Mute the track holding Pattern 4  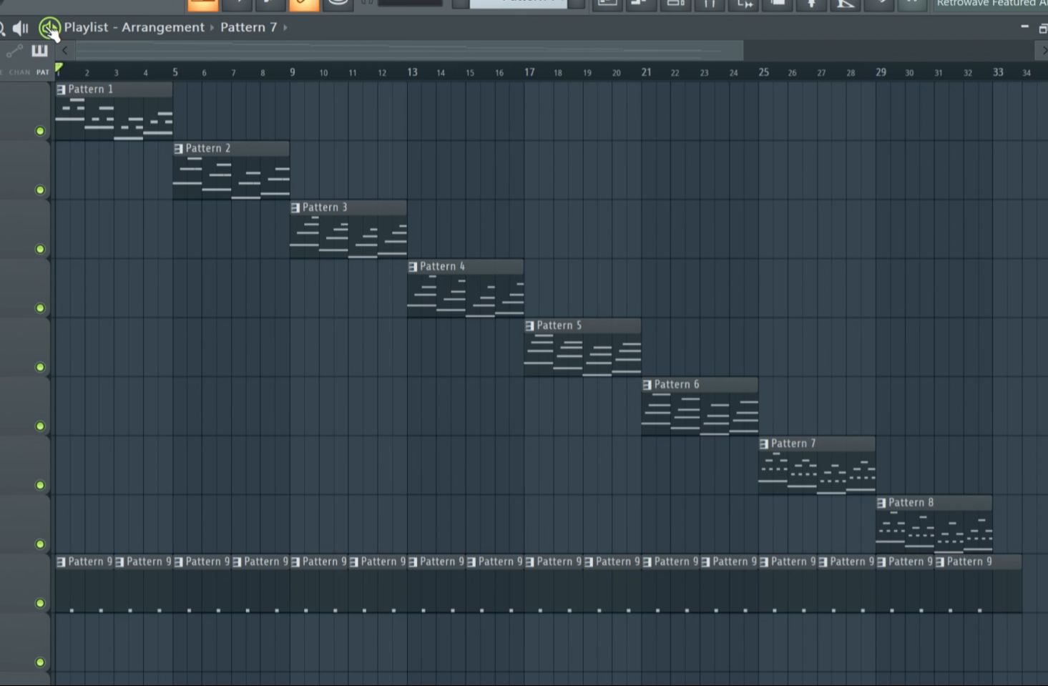(40, 308)
